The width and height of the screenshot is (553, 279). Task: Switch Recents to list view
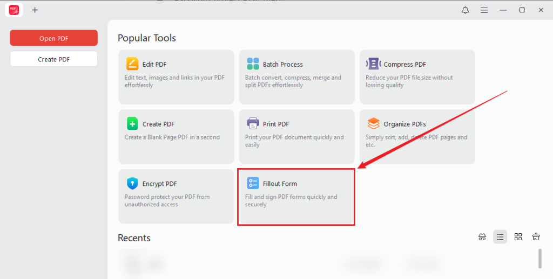point(500,237)
